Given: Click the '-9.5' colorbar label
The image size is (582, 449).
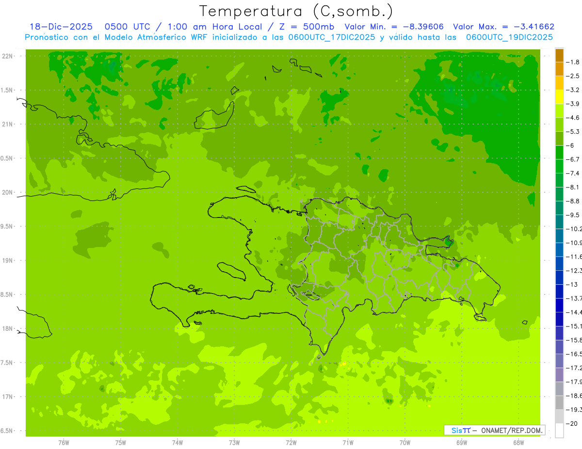Looking at the screenshot, I should (x=574, y=215).
